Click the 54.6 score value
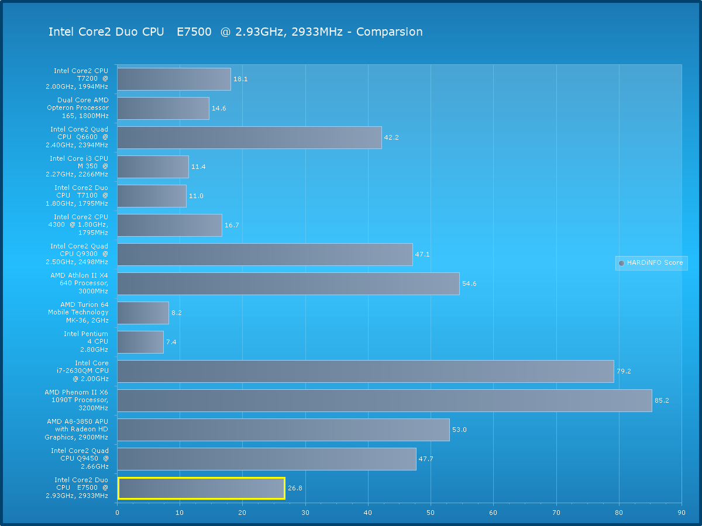 click(x=469, y=283)
